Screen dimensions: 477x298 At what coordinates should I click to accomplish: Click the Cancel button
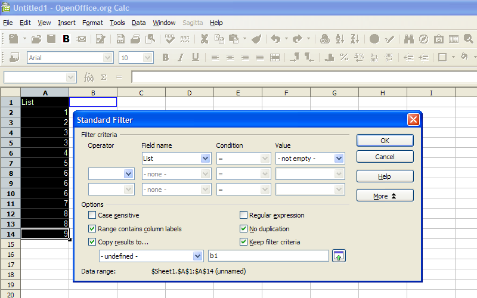(x=385, y=157)
